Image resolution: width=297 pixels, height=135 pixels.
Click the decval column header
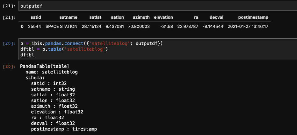216,17
